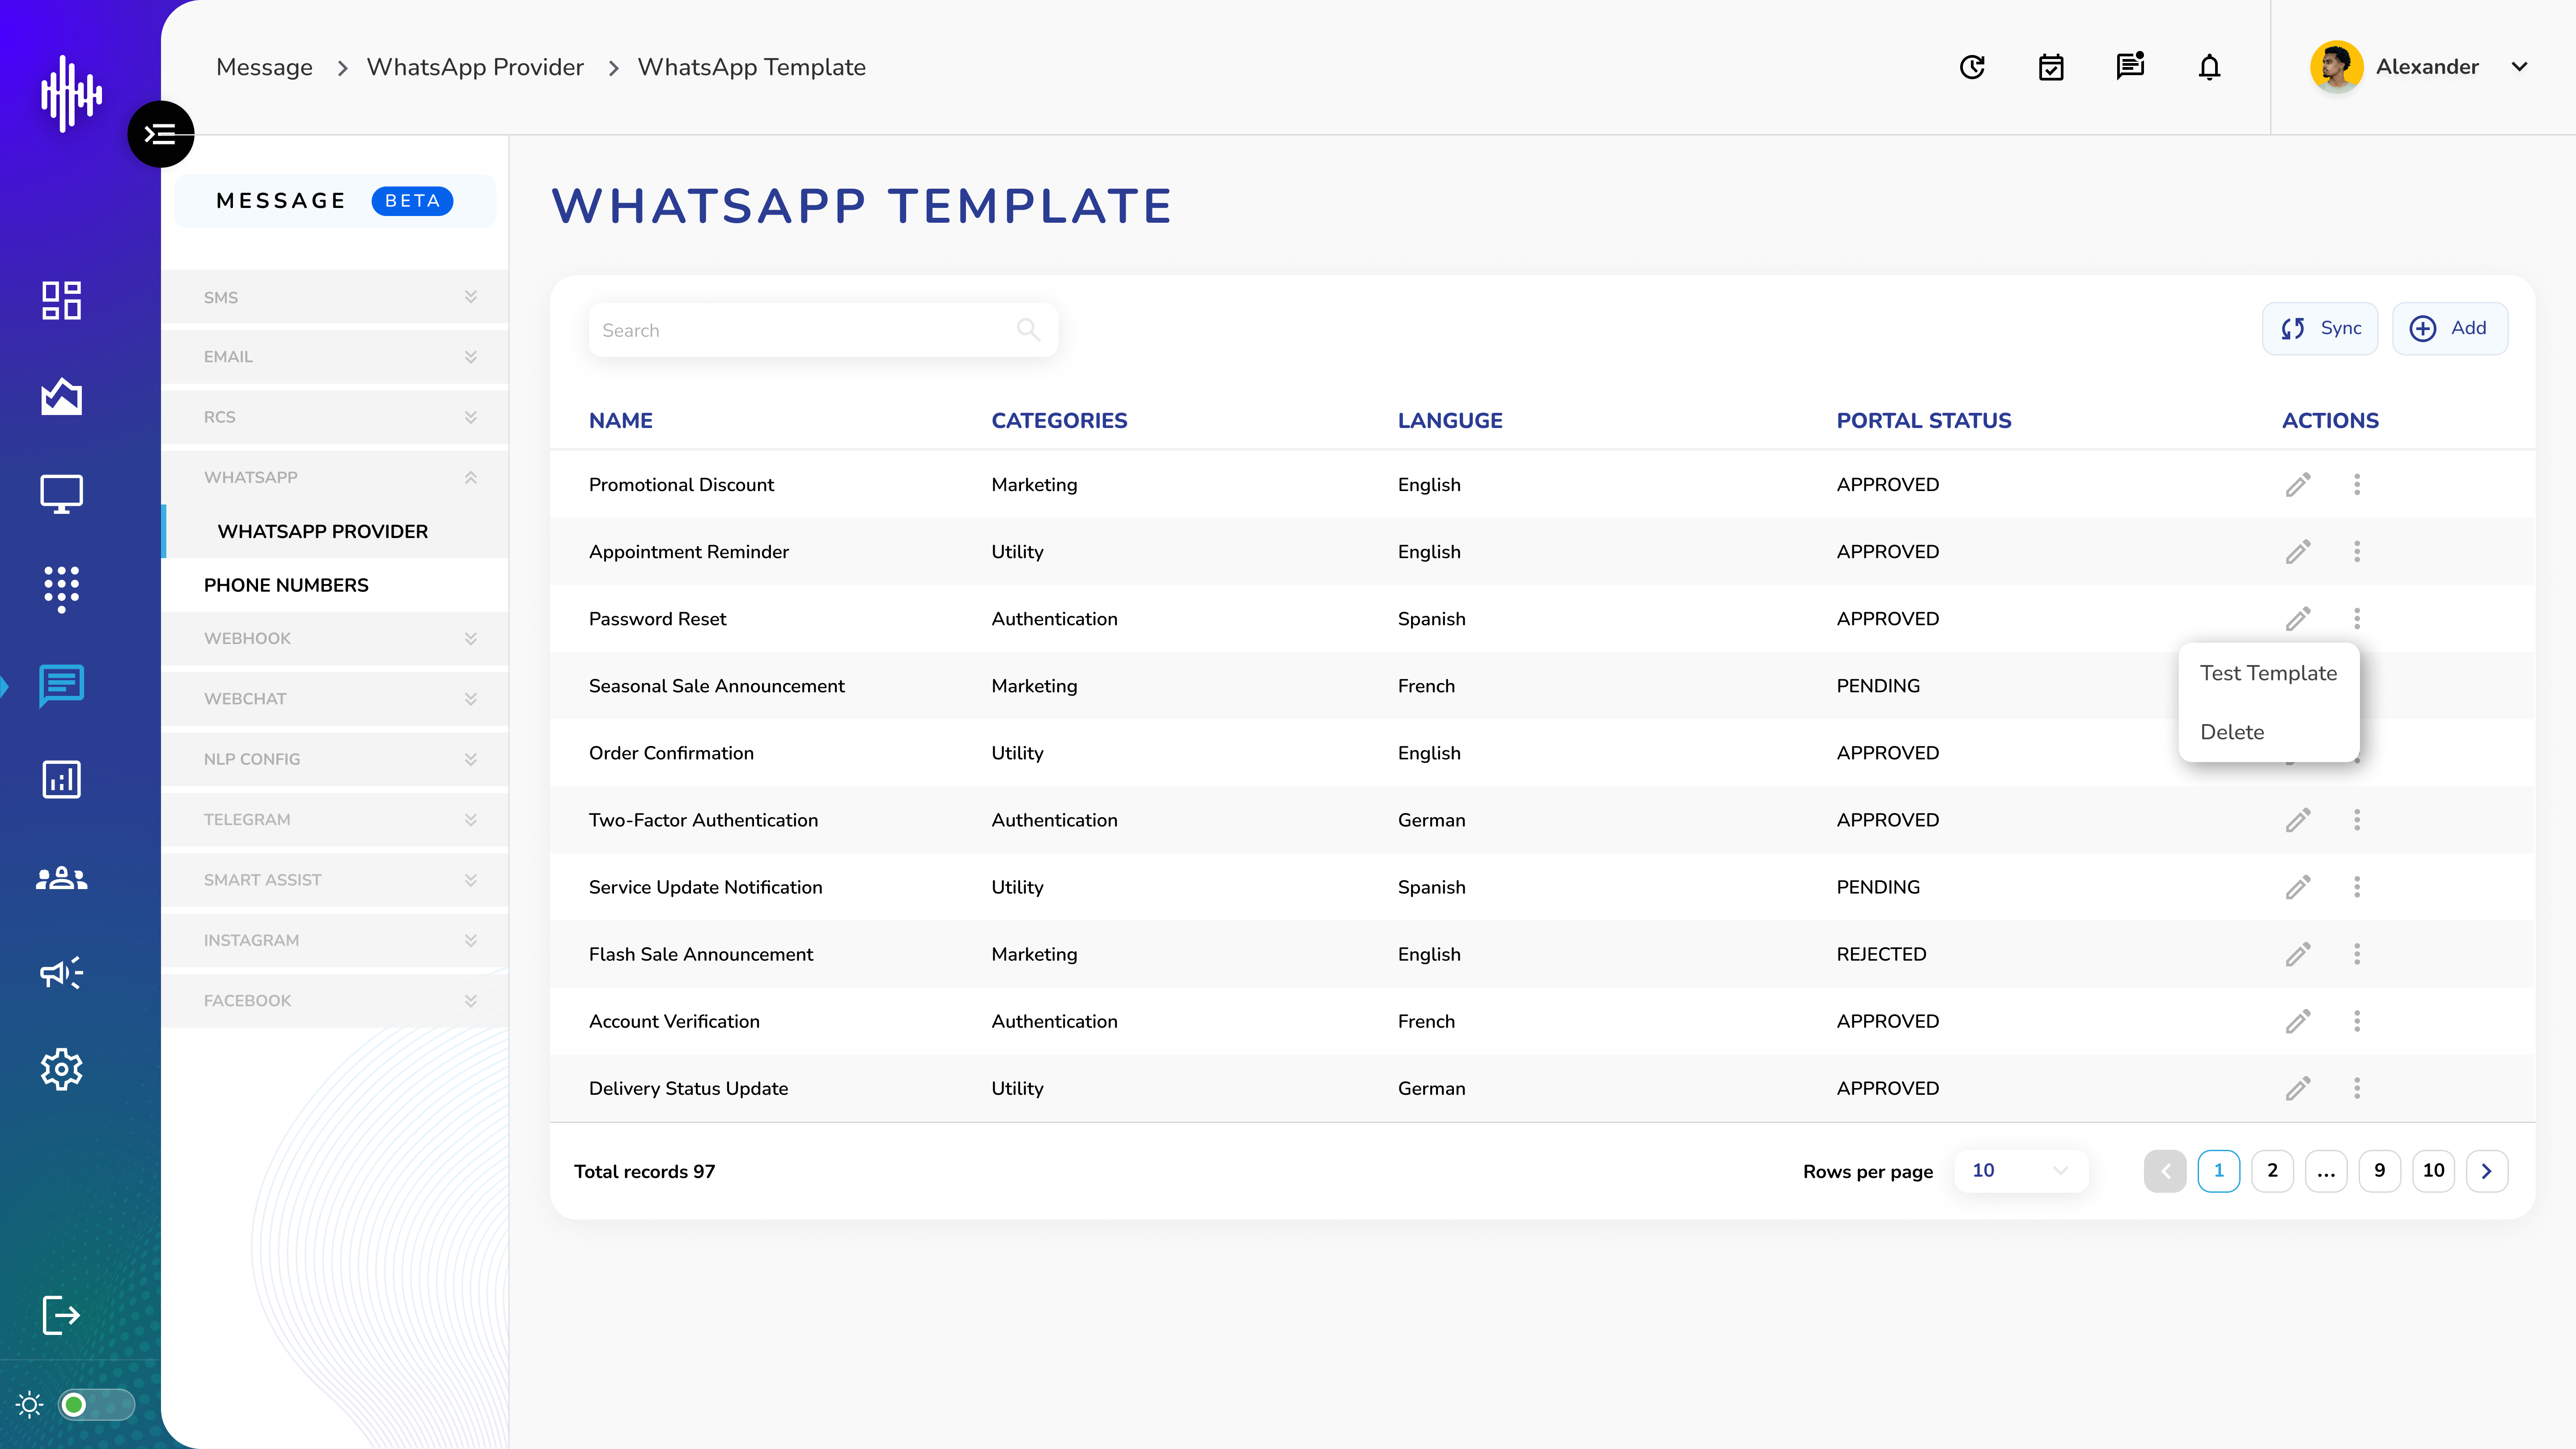This screenshot has height=1449, width=2576.
Task: Edit the Password Reset template
Action: click(2298, 619)
